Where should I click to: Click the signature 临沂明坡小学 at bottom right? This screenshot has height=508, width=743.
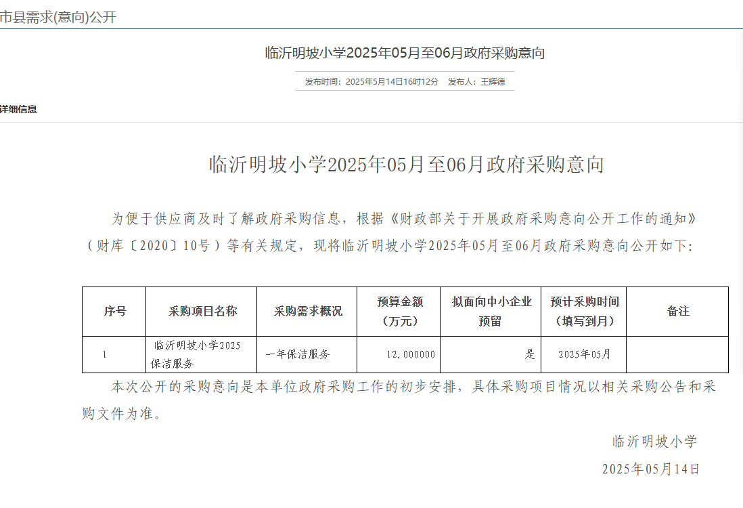655,442
